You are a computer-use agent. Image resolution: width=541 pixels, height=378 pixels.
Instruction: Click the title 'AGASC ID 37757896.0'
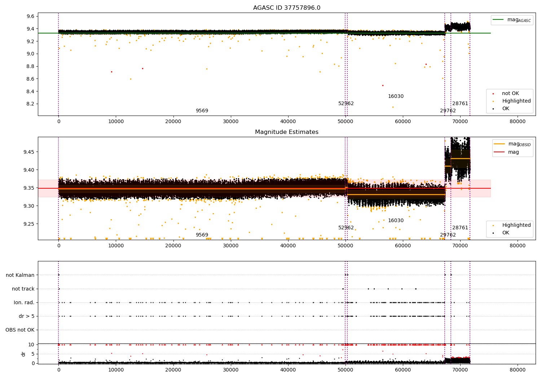287,8
